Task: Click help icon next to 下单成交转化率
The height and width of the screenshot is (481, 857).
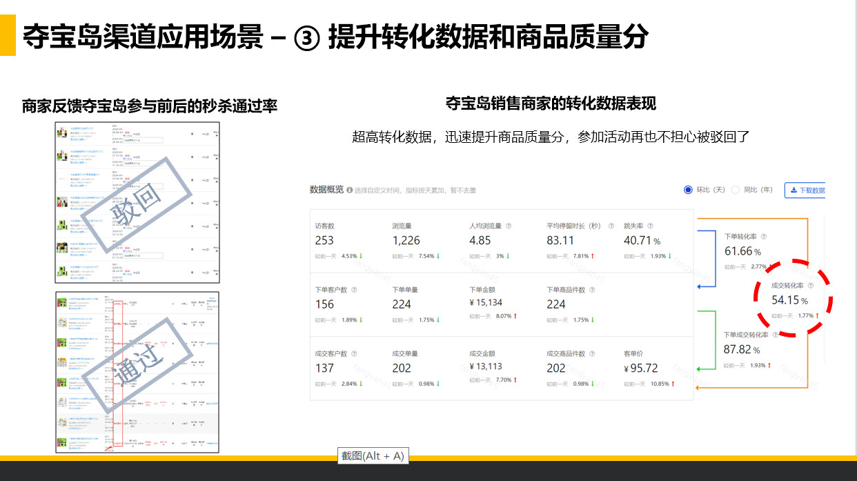Action: (776, 335)
